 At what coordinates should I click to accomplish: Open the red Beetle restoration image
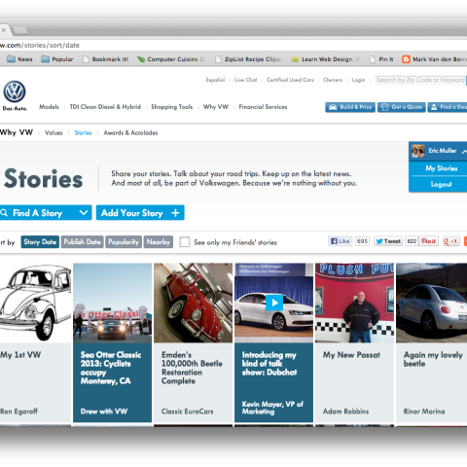tap(193, 303)
